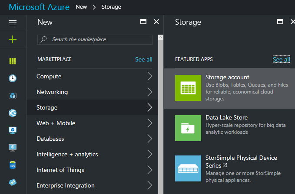Open Resource groups cube icon in sidebar
Viewport: 295px width, 194px height.
tap(13, 96)
